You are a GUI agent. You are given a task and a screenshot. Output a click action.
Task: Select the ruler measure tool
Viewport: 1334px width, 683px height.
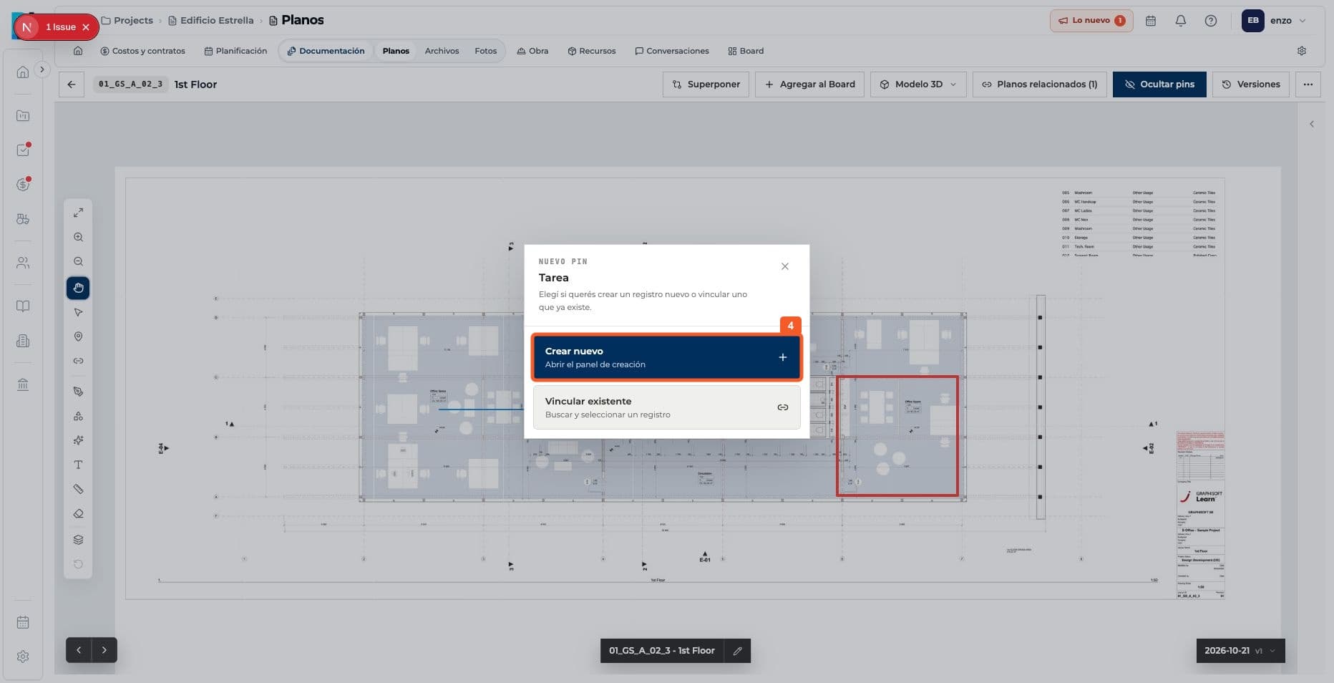coord(78,489)
